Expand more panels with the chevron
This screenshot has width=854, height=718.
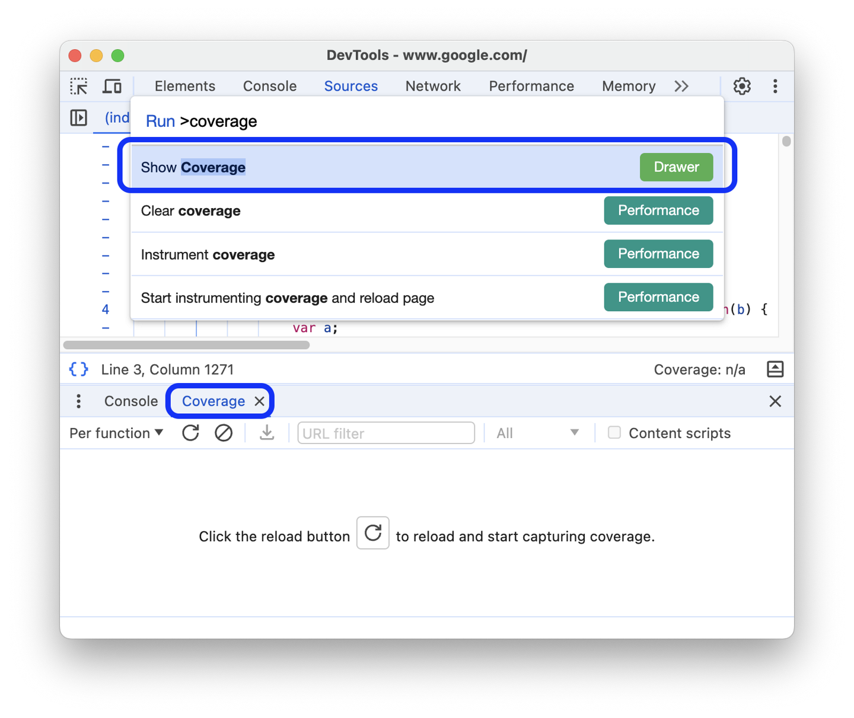681,86
